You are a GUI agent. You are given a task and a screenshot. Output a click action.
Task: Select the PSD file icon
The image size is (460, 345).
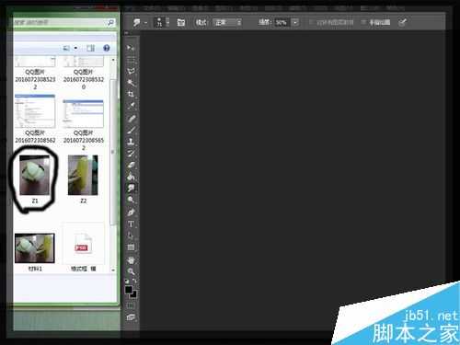(83, 244)
